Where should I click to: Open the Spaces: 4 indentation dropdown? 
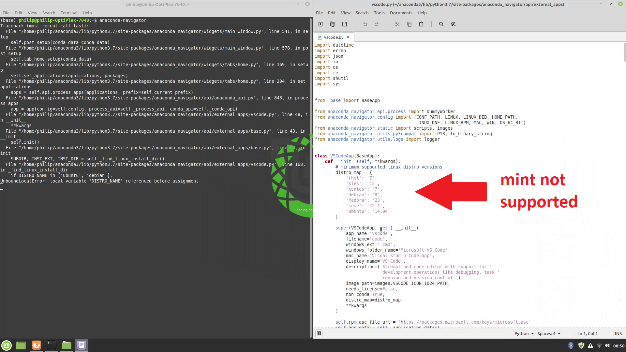(x=549, y=333)
